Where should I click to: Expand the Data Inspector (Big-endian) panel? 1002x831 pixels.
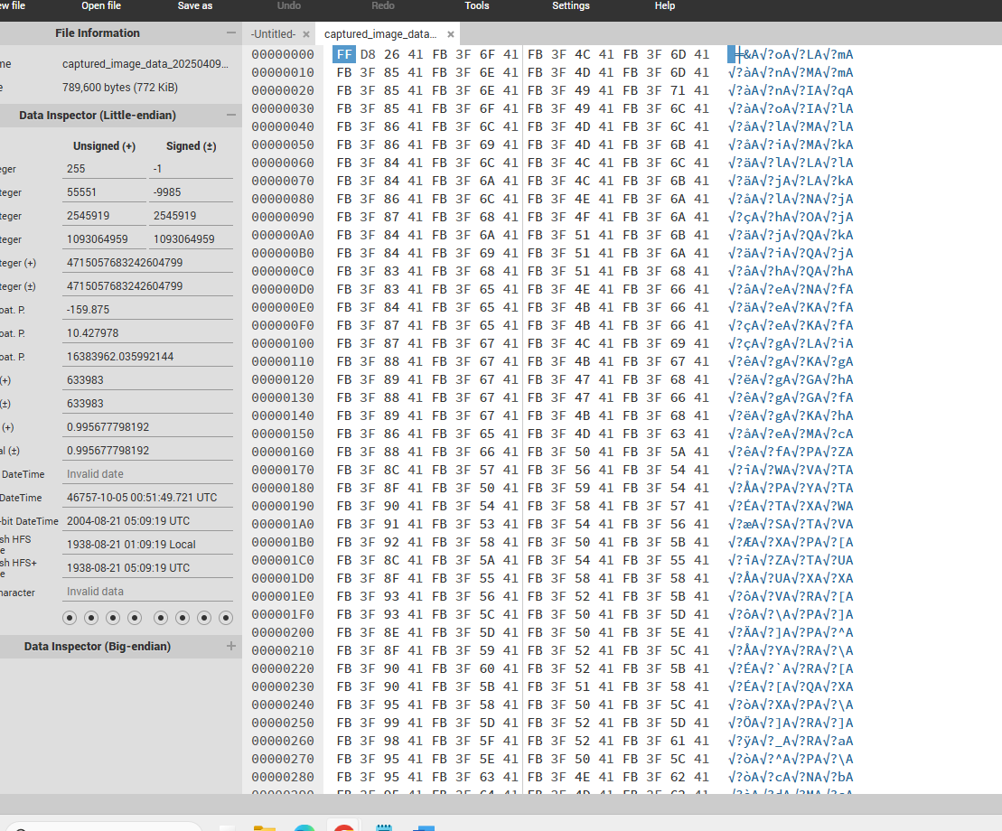tap(231, 647)
